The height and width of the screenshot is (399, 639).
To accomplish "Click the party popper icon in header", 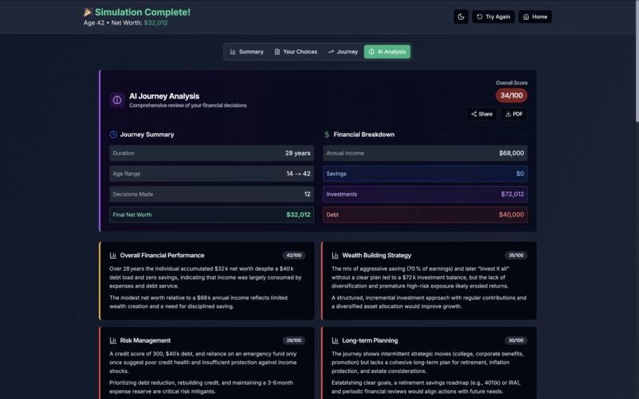I will tap(88, 12).
